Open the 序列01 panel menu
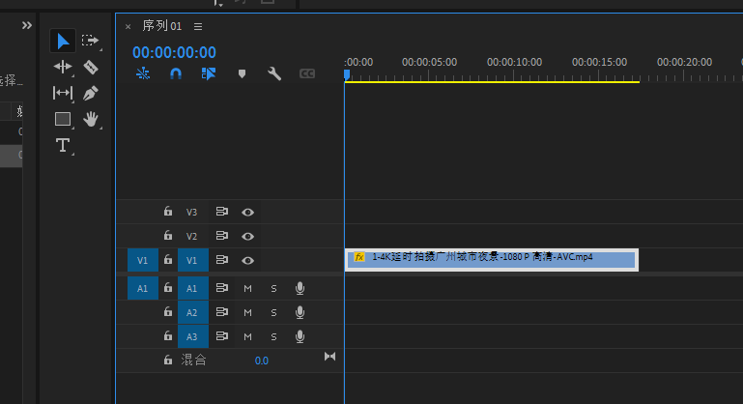 (198, 27)
